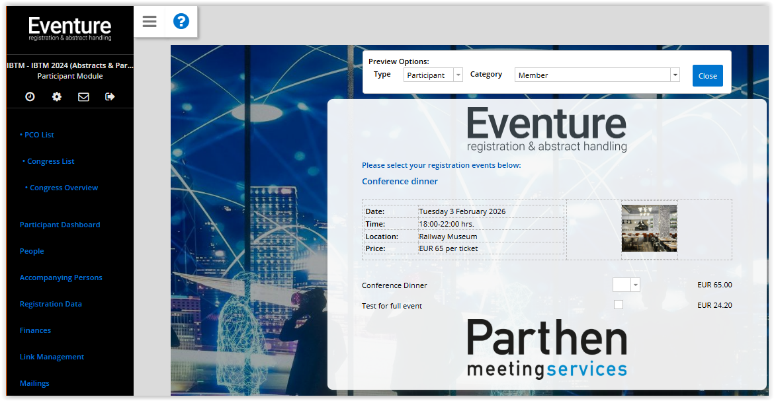Screen dimensions: 774x401
Task: Click the Conference dinner heading
Action: (x=400, y=181)
